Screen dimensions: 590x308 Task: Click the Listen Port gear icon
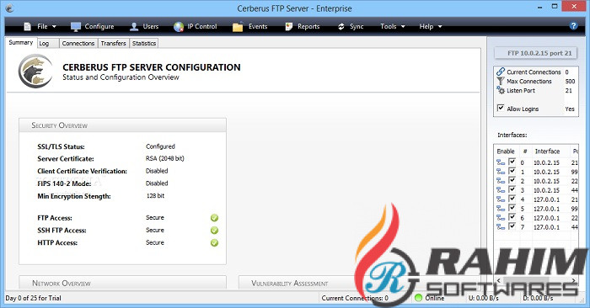(501, 90)
